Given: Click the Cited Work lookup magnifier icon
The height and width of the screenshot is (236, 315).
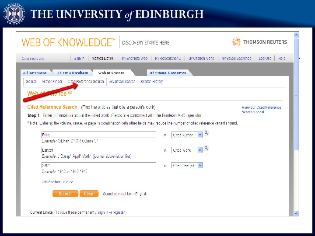Looking at the screenshot, I should pos(206,148).
